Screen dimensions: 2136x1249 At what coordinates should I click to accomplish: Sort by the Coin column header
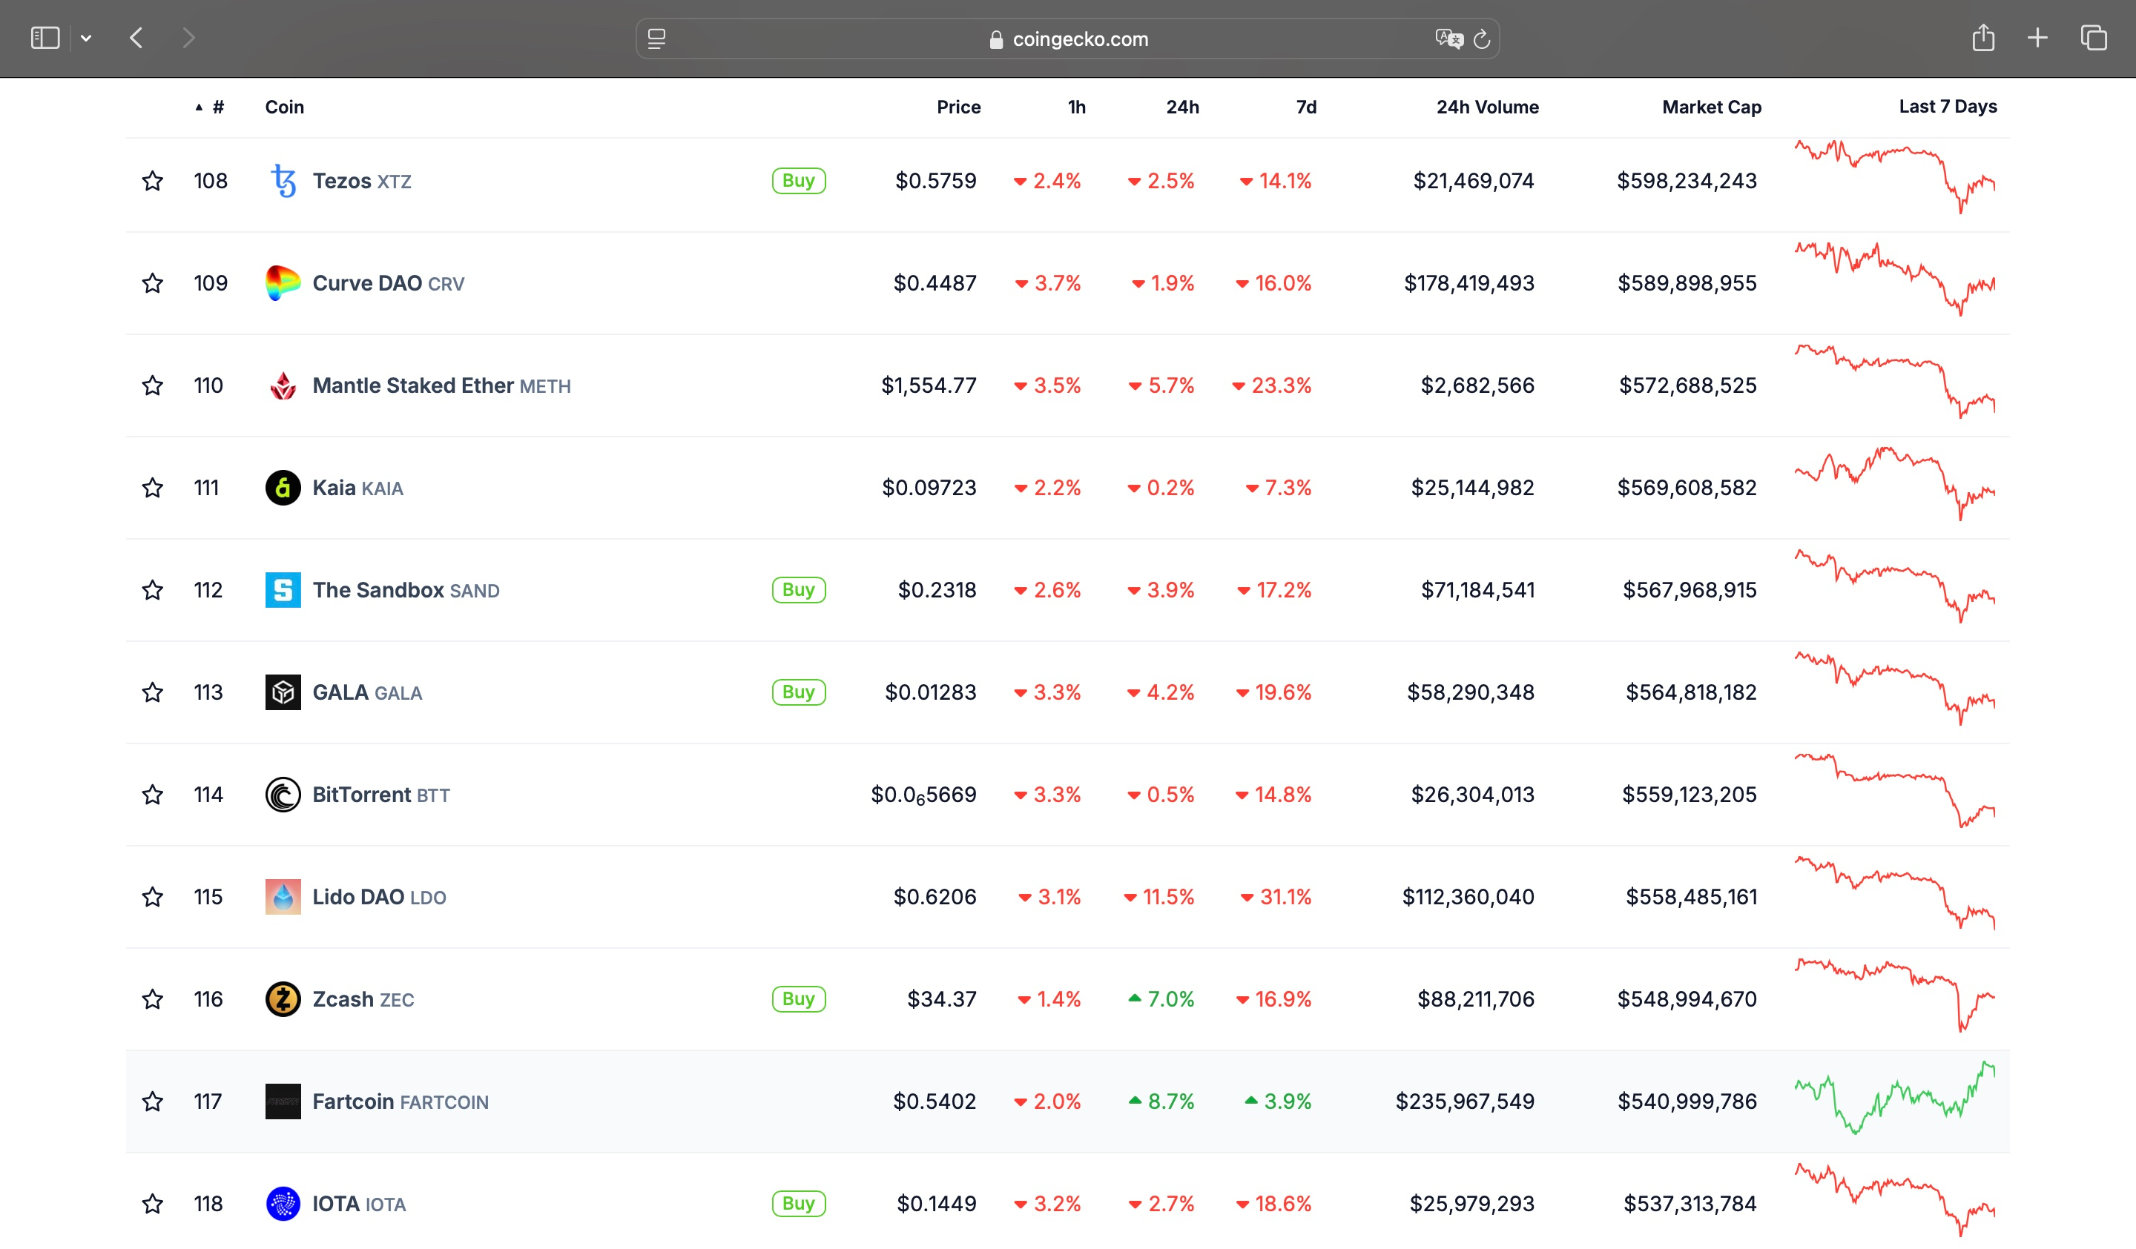(x=284, y=107)
